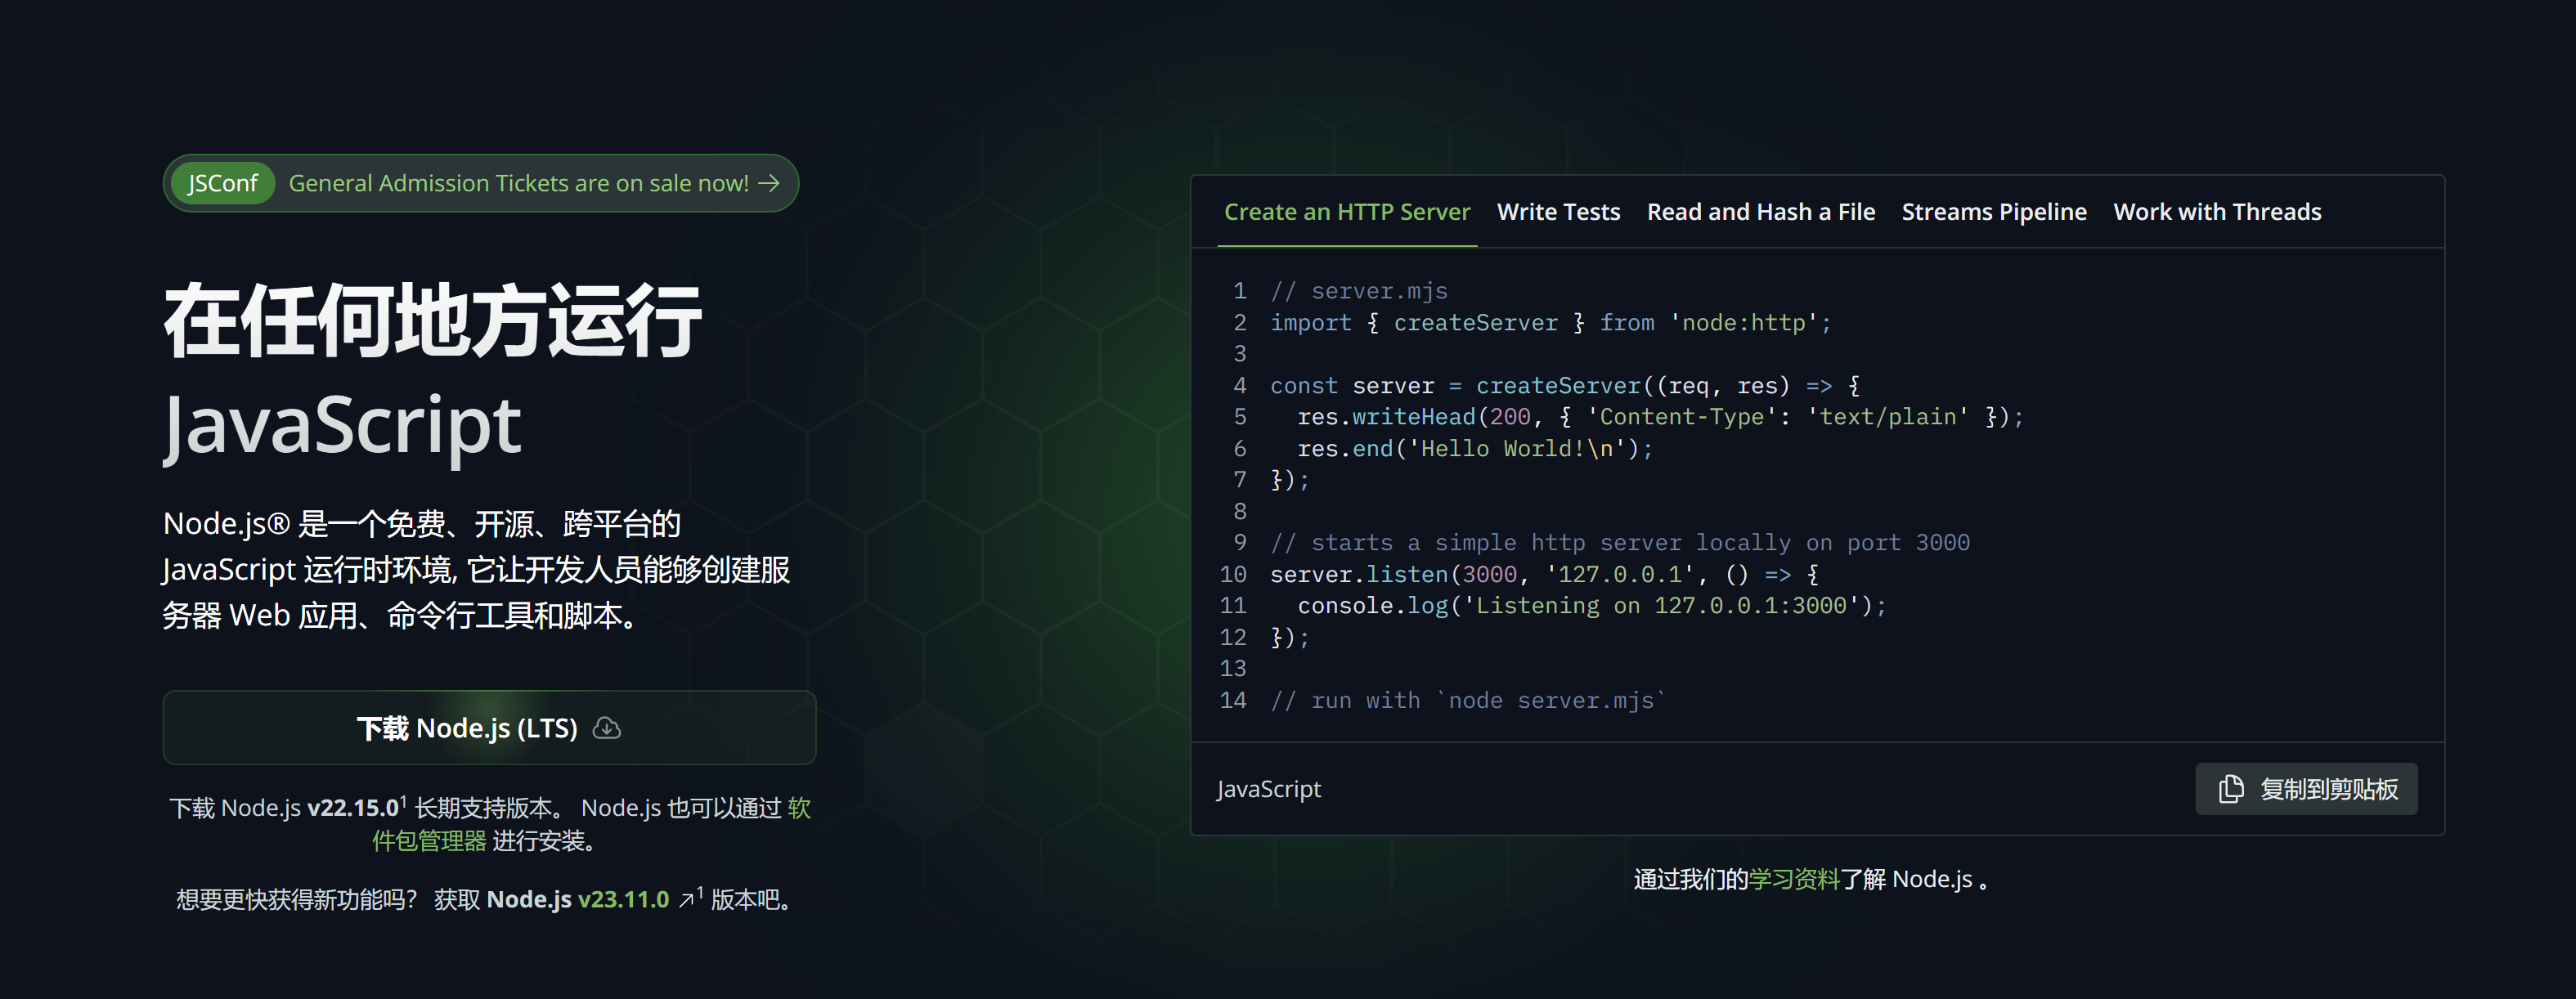Open the General Admission Tickets announcement link
Image resolution: width=2576 pixels, height=999 pixels.
coord(518,183)
